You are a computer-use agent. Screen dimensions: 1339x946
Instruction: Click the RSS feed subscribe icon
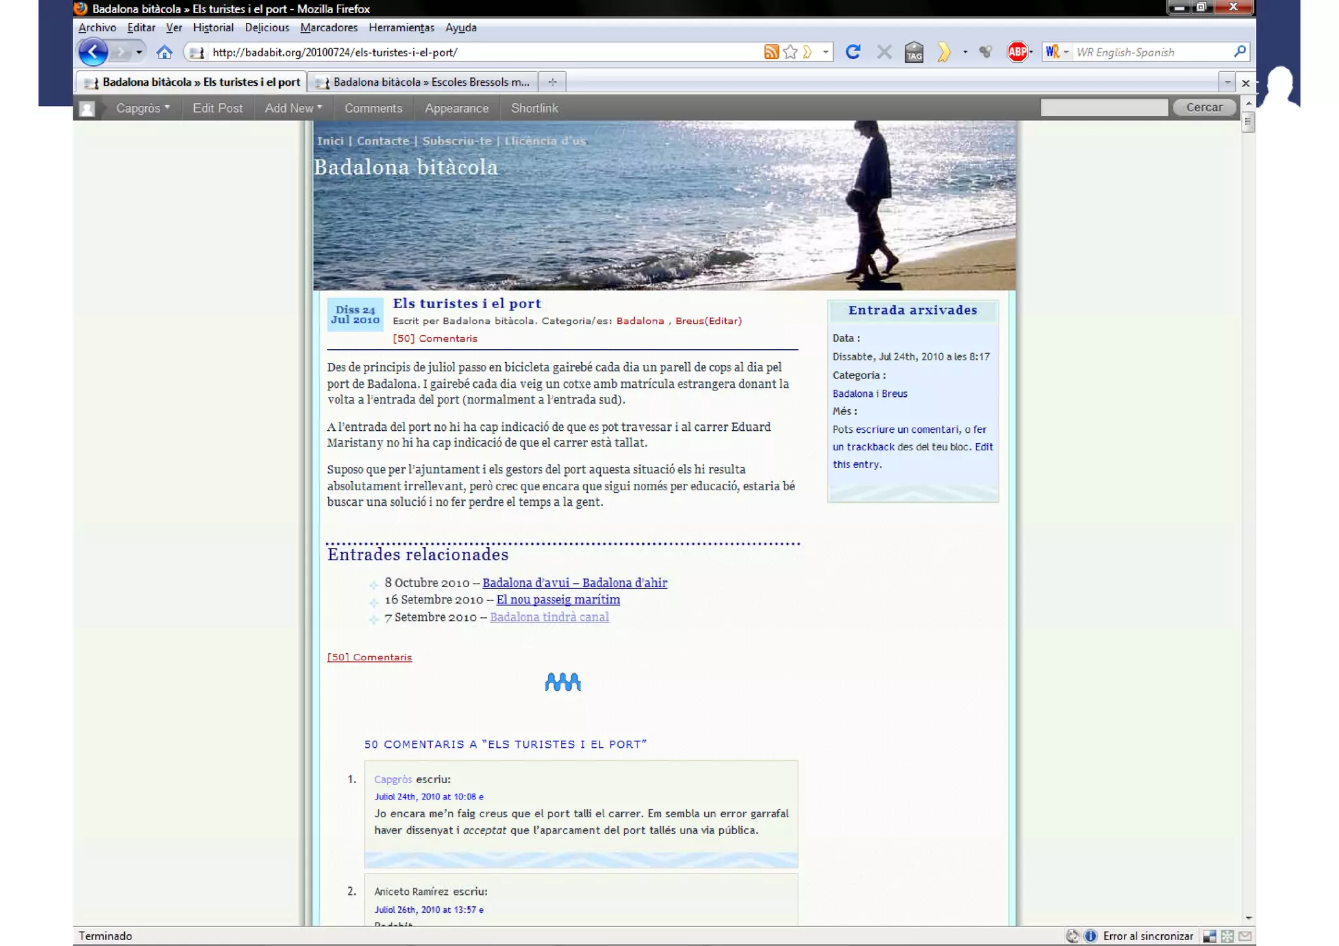(x=771, y=52)
